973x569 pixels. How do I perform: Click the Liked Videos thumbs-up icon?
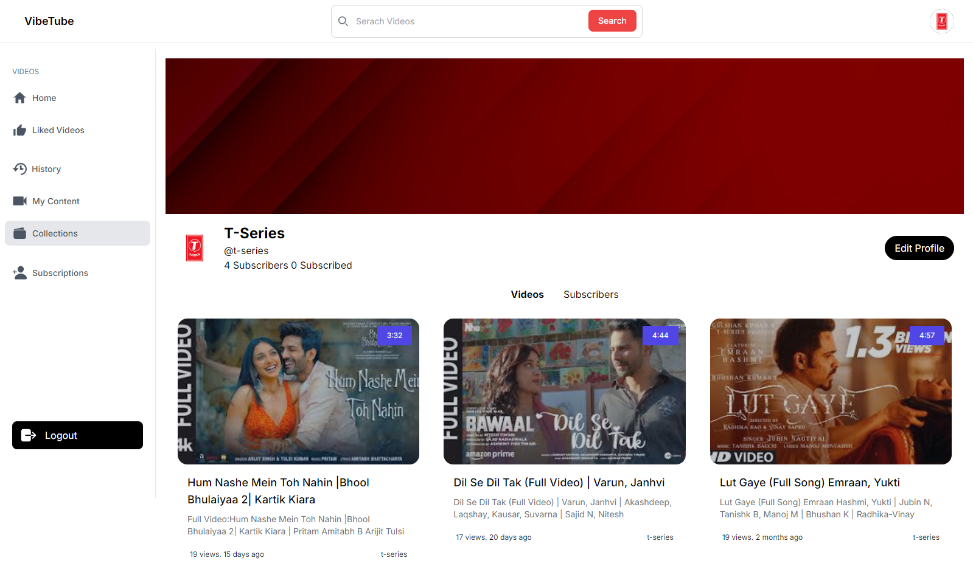pos(19,130)
